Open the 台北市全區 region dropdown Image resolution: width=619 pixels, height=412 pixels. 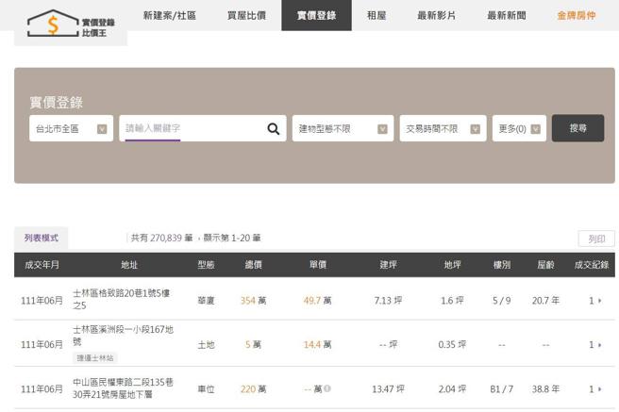71,129
